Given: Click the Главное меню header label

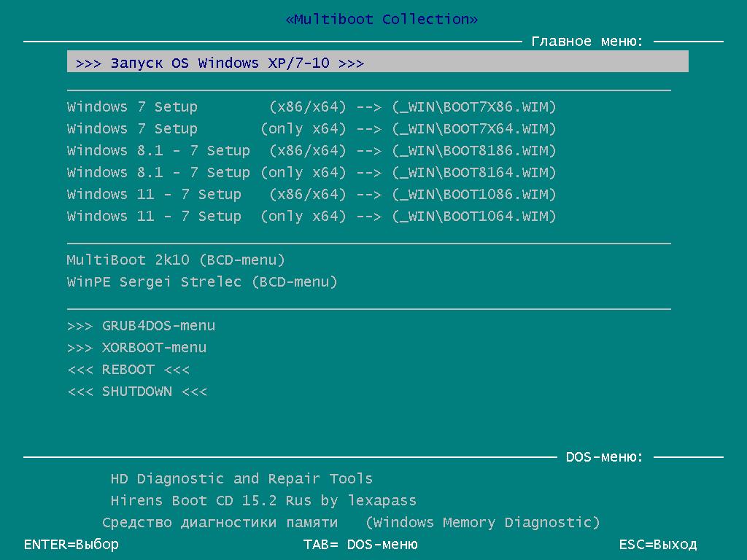Looking at the screenshot, I should 587,42.
